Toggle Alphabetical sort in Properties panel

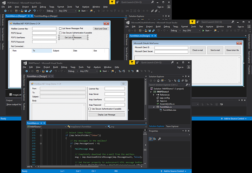(x=155, y=139)
